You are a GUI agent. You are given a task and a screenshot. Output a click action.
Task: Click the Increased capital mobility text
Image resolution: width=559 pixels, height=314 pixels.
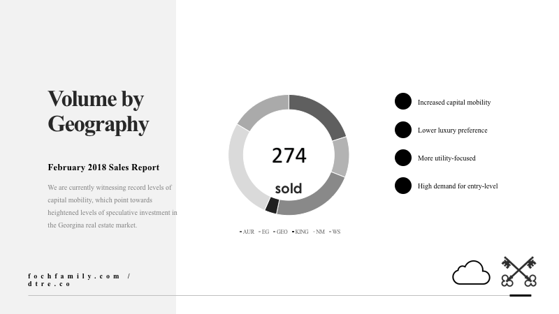[454, 103]
